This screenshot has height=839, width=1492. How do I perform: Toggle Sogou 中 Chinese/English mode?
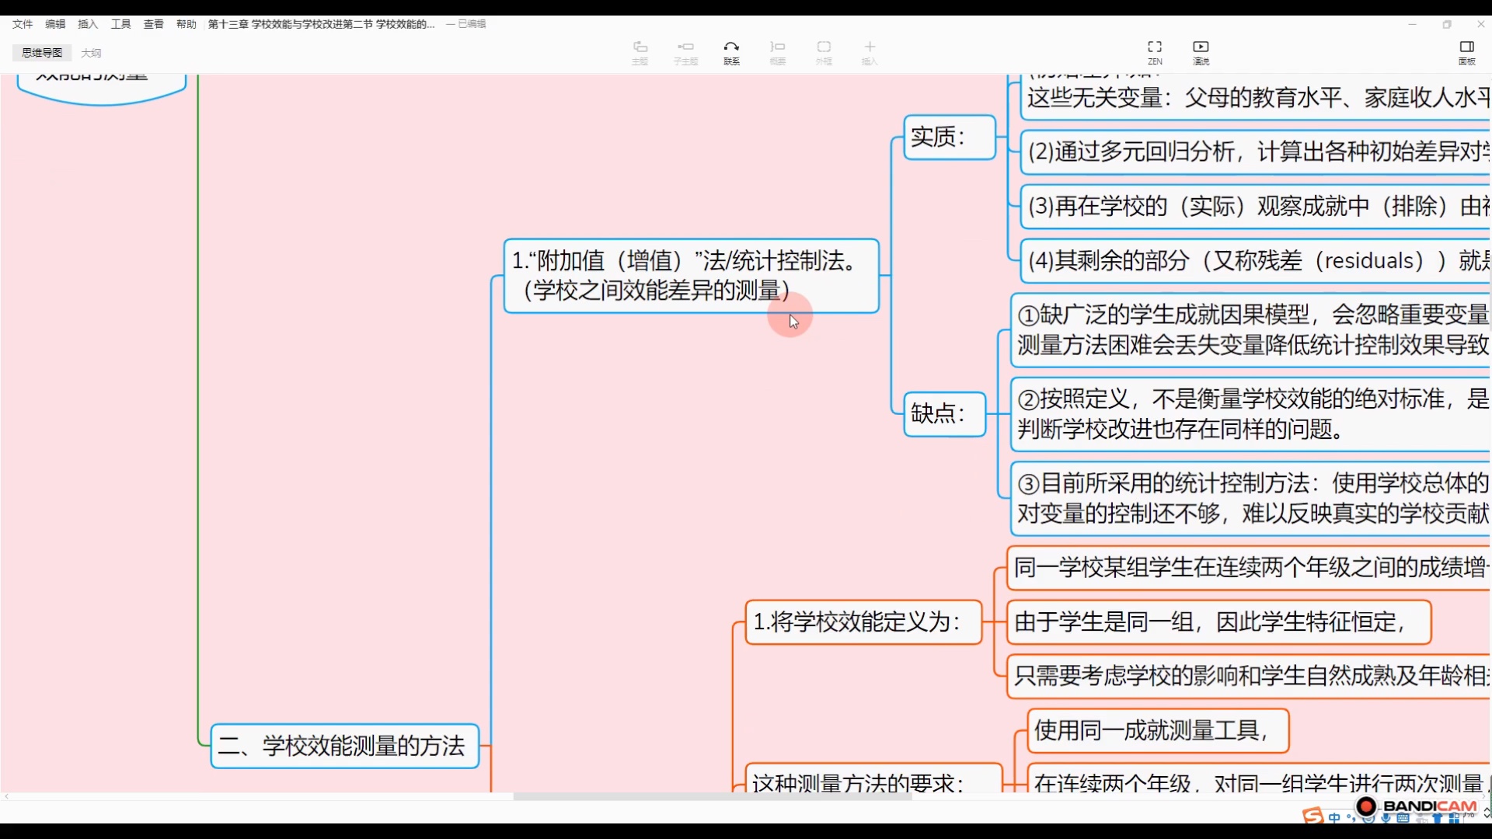pos(1334,817)
